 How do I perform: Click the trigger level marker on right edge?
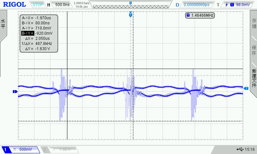(246, 88)
